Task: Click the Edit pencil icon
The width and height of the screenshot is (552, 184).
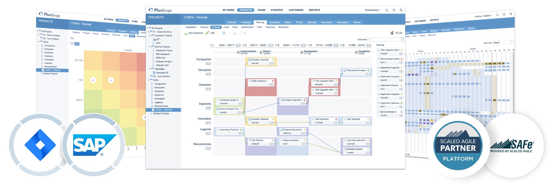Action: [207, 33]
